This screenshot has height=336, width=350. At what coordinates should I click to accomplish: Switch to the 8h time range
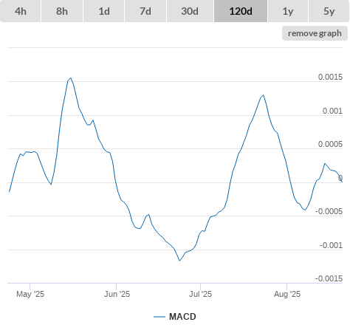(x=62, y=11)
